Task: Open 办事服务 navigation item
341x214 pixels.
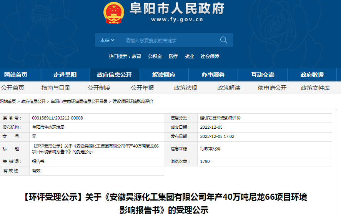Action: (x=213, y=75)
